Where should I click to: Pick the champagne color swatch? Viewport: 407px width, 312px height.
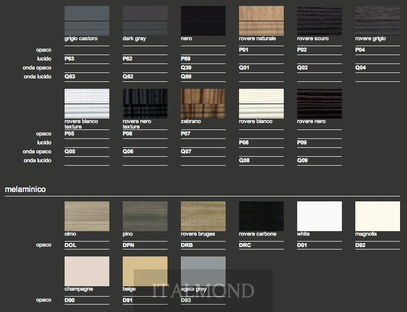(x=86, y=271)
